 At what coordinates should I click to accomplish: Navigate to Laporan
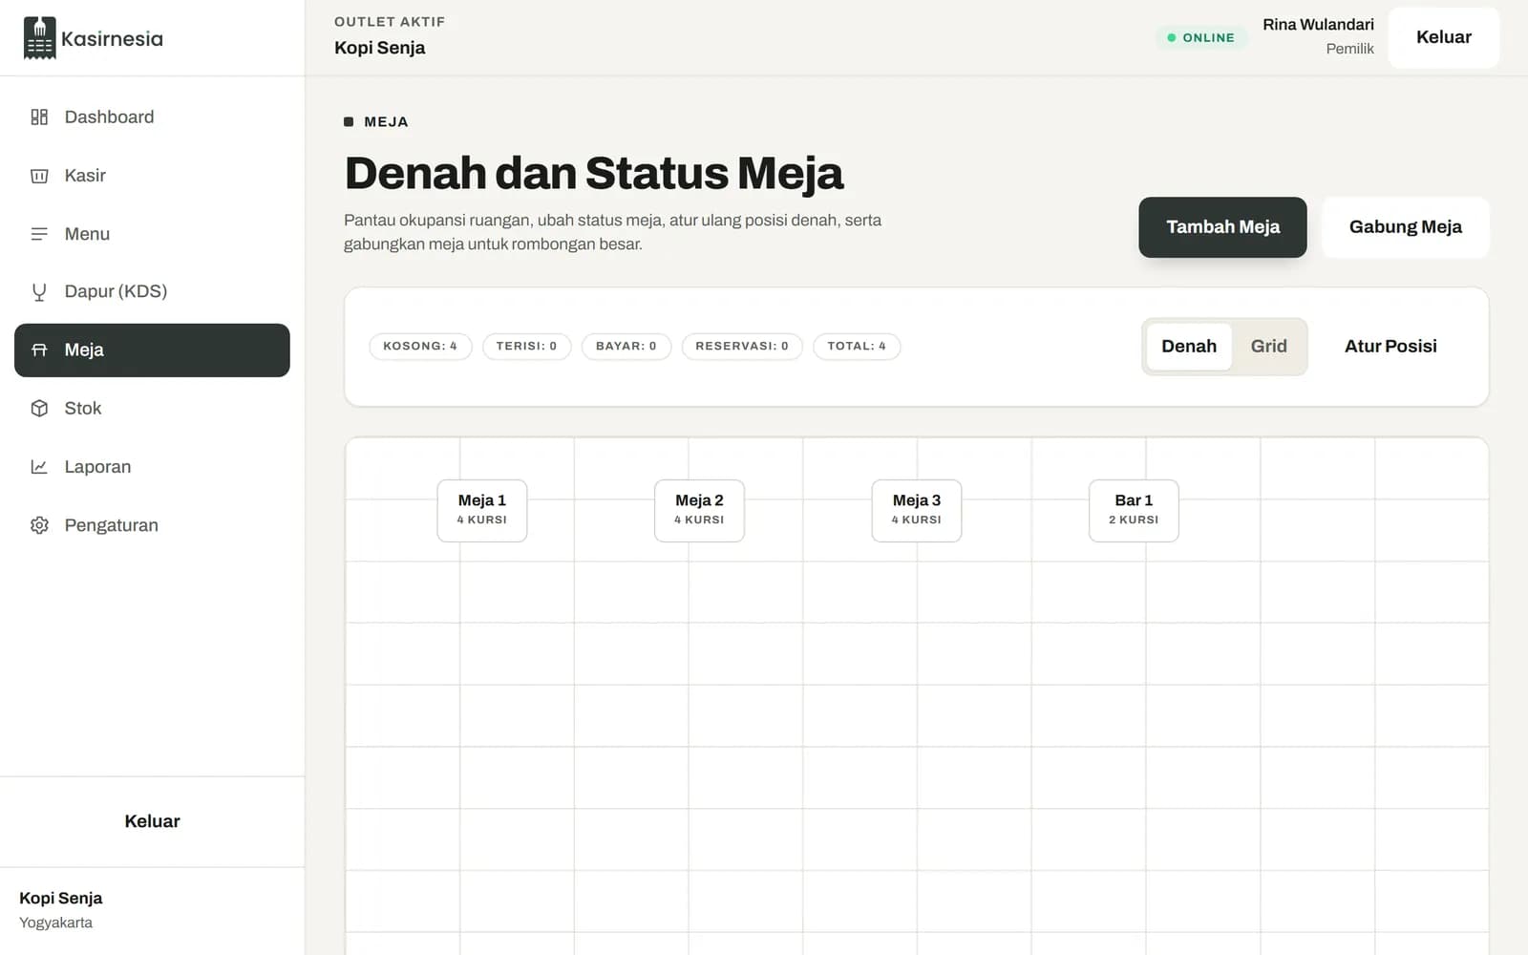point(152,467)
